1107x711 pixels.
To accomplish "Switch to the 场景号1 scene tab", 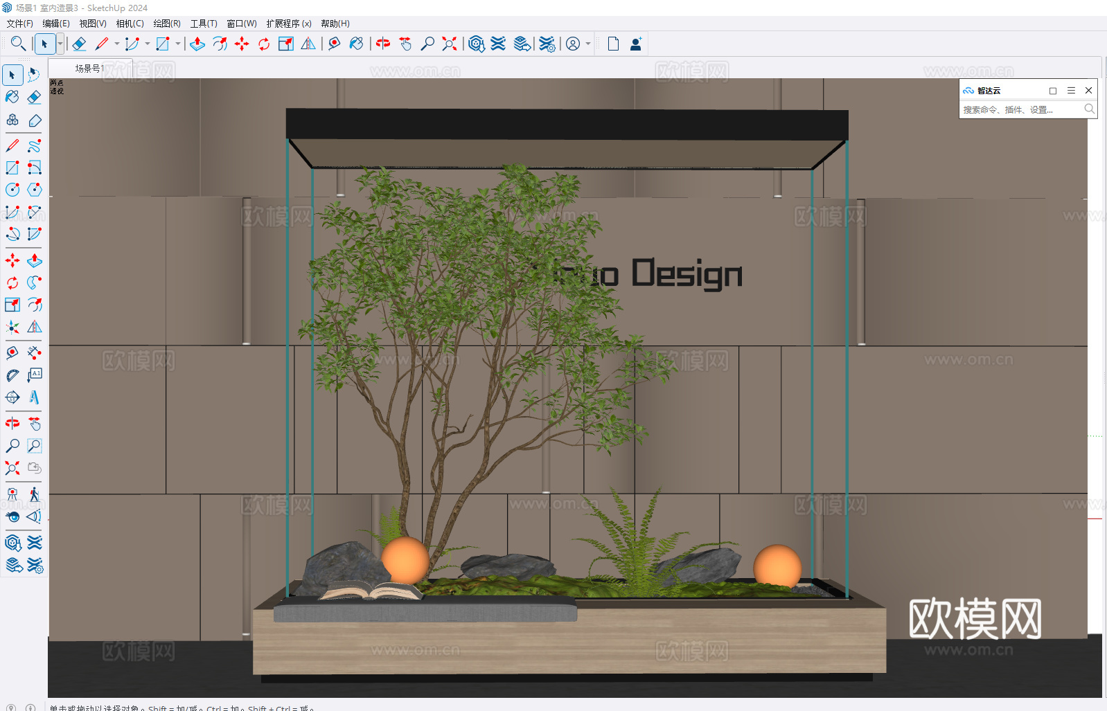I will [89, 69].
